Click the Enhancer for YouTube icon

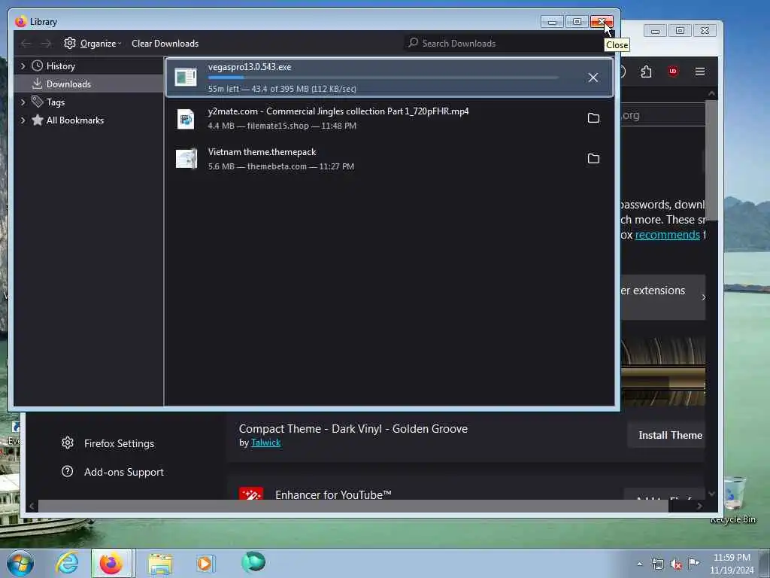pos(251,494)
